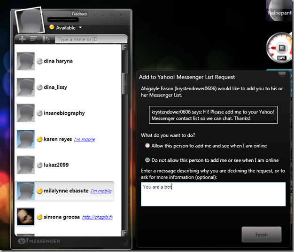The height and width of the screenshot is (252, 294).
Task: Click the CPU meter gauge gadget
Action: (280, 47)
